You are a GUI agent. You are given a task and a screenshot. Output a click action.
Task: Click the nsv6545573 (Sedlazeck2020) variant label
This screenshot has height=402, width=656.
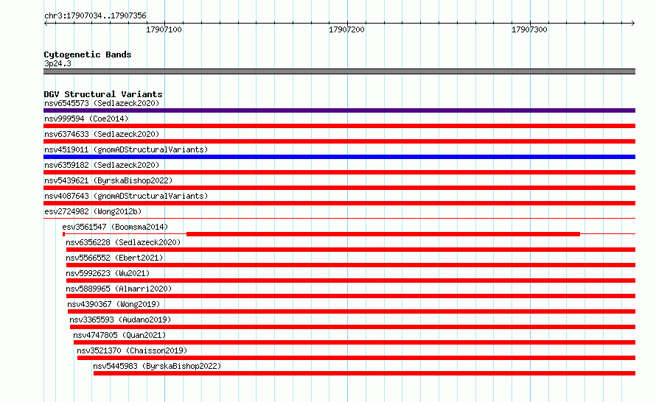coord(102,103)
